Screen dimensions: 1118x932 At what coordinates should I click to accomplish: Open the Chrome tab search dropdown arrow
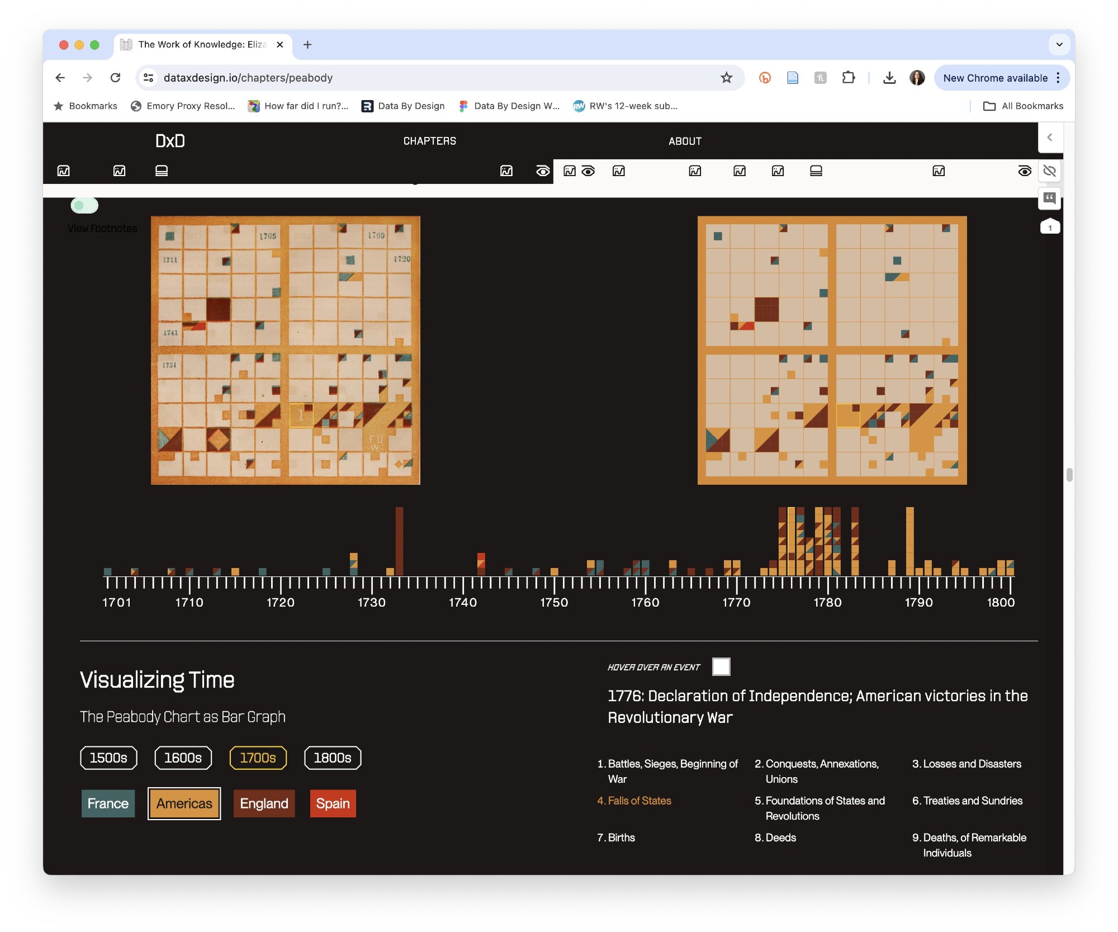pyautogui.click(x=1059, y=44)
